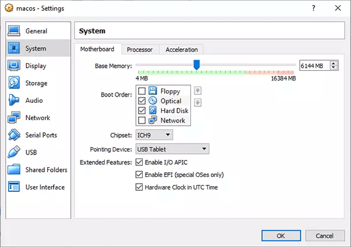Select User Interface settings category

(x=39, y=187)
